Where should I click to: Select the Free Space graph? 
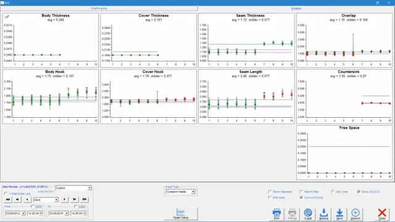pos(344,153)
